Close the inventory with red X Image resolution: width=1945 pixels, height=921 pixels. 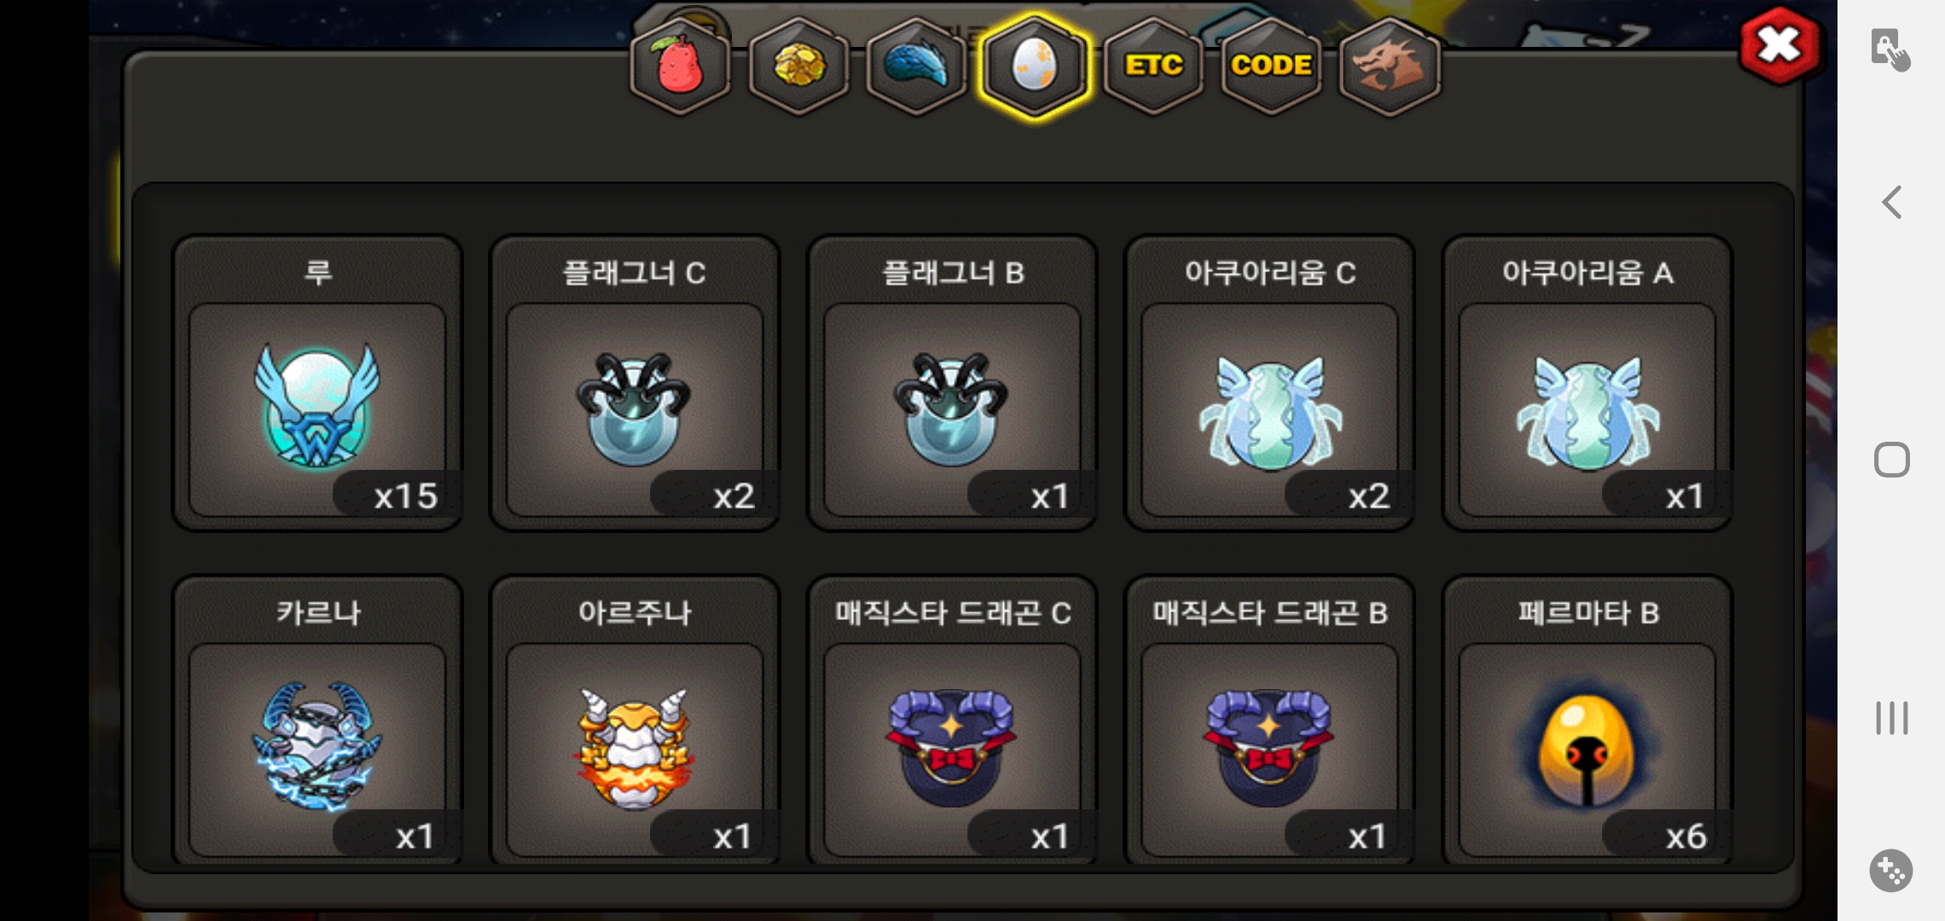(1780, 45)
